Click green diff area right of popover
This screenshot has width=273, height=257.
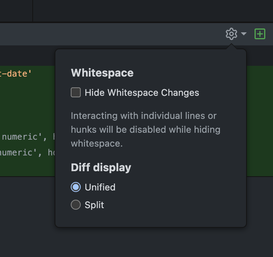pos(260,121)
